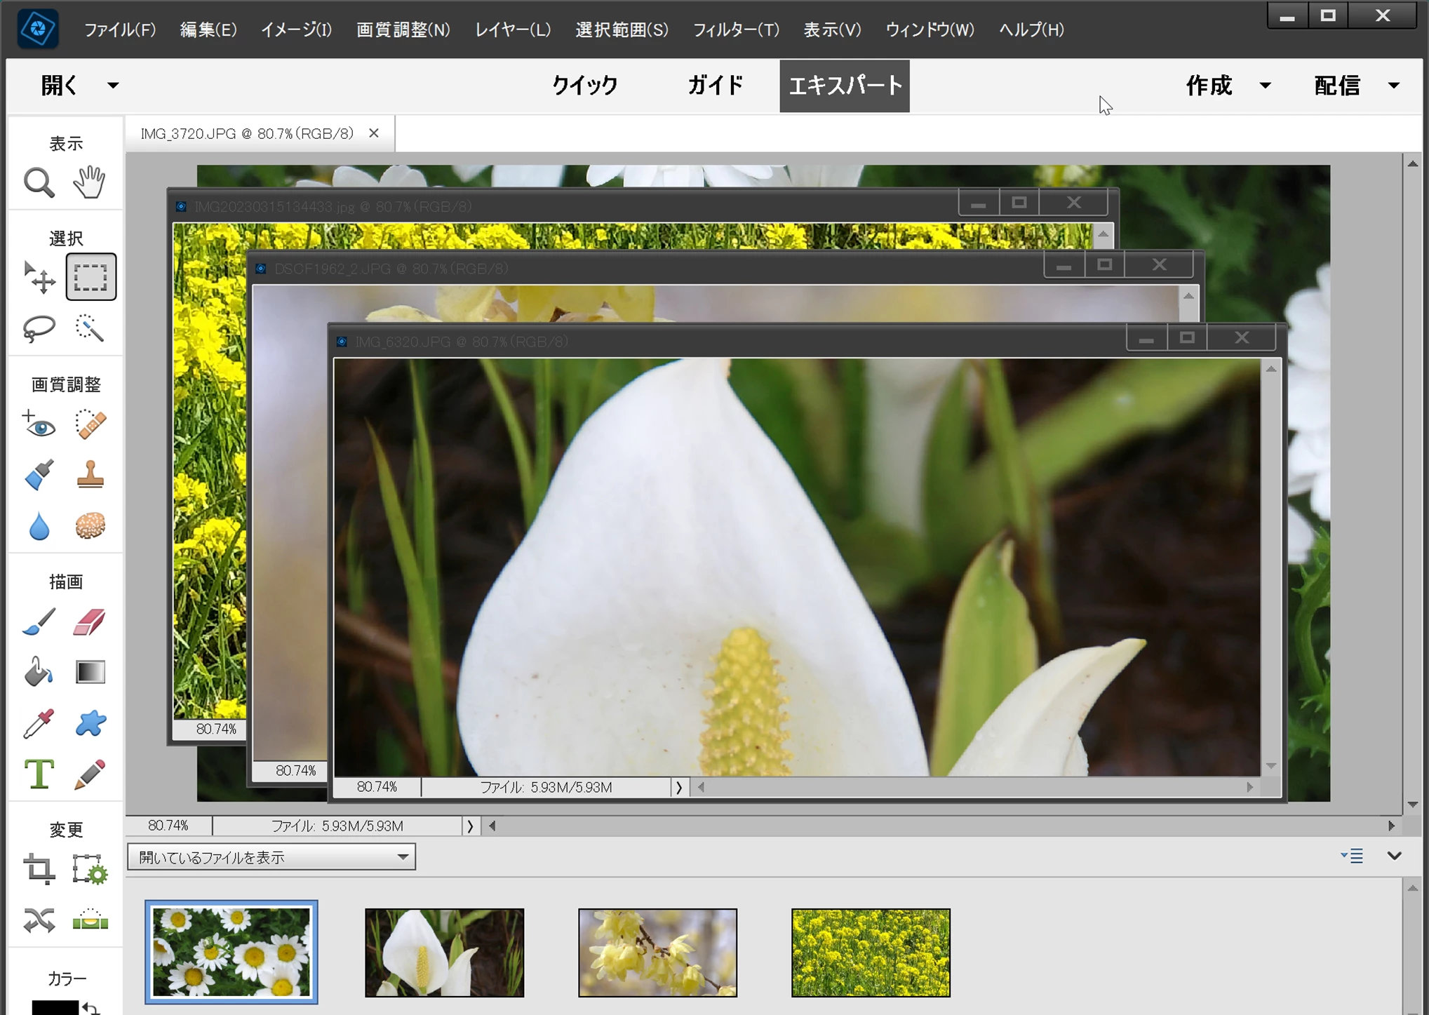Open the フィルター(T) menu

tap(736, 29)
